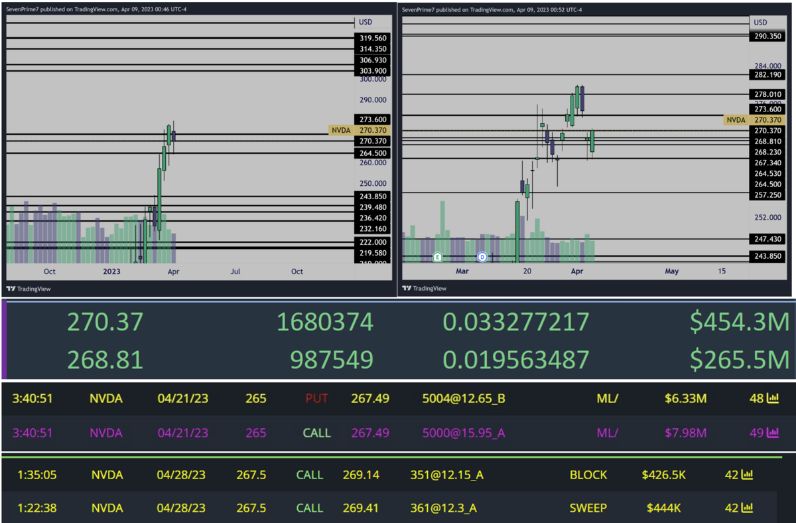
Task: Select the 236.420 level label
Action: click(372, 218)
